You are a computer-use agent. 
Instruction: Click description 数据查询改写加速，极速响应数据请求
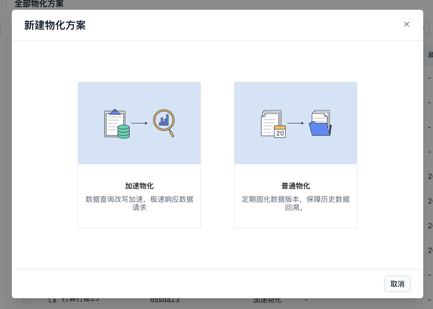pos(139,203)
